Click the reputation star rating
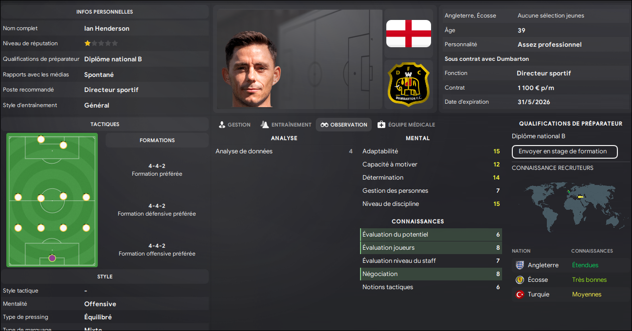This screenshot has height=331, width=632. (x=101, y=43)
